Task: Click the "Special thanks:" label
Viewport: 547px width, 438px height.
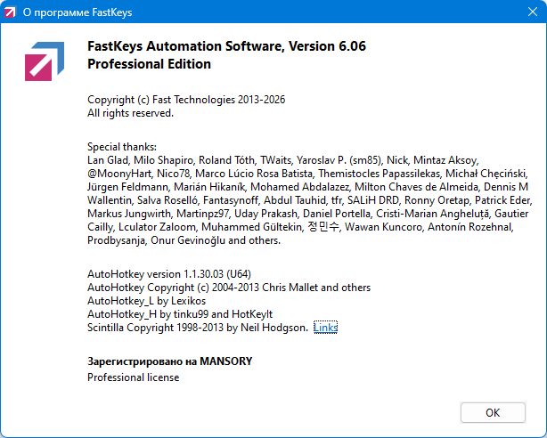Action: [122, 147]
